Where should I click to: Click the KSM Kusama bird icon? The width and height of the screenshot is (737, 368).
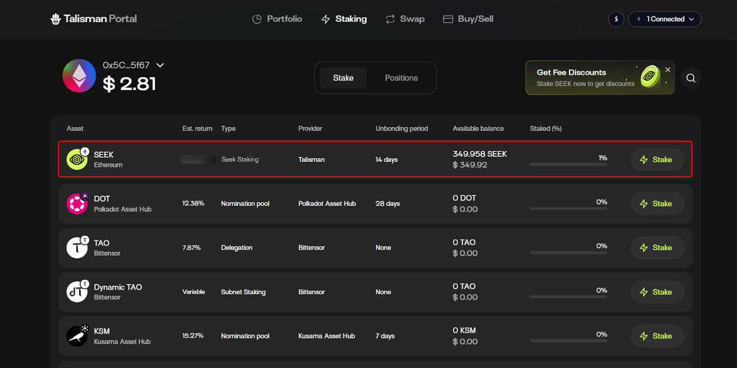(x=77, y=336)
